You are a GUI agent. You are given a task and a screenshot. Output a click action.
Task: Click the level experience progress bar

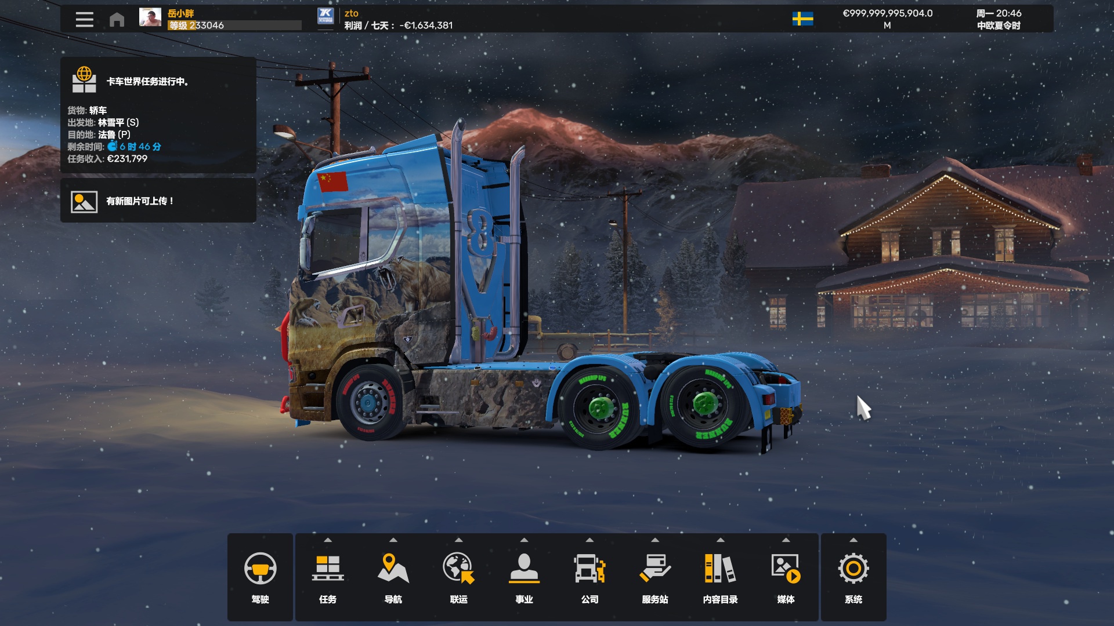234,26
